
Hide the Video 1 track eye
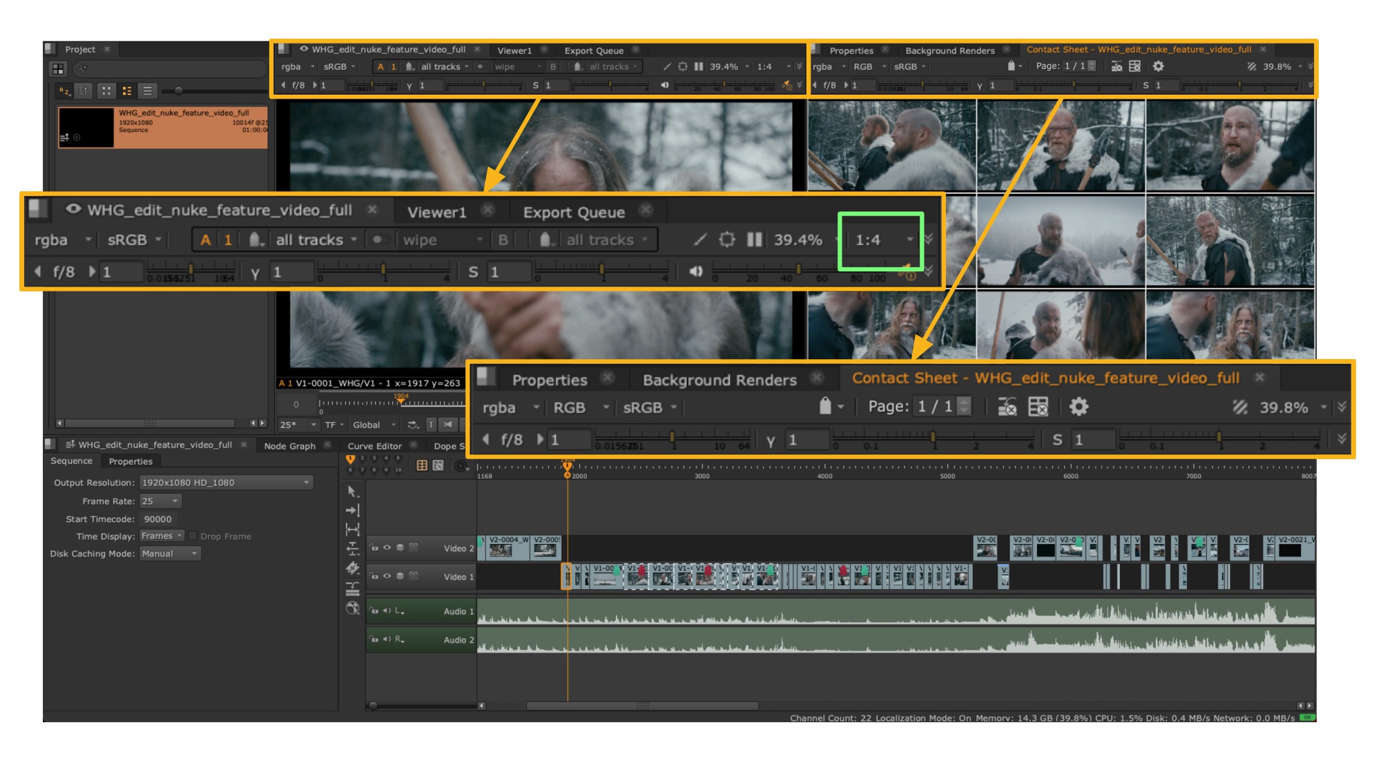387,576
